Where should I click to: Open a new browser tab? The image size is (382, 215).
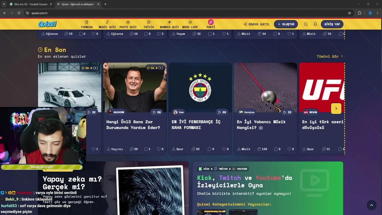[x=105, y=4]
